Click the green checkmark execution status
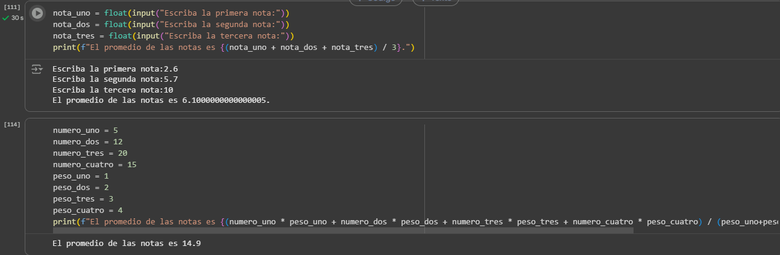 [6, 18]
